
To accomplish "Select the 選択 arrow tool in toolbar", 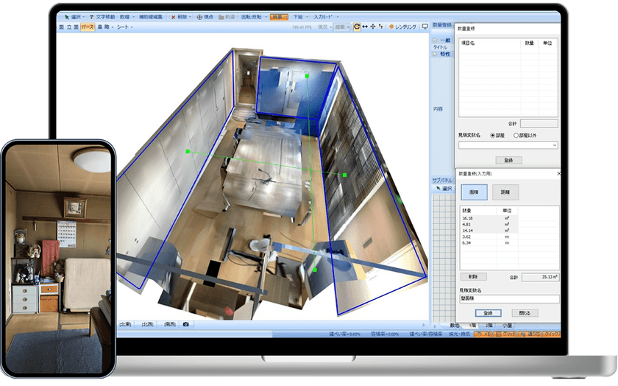I will tap(72, 16).
